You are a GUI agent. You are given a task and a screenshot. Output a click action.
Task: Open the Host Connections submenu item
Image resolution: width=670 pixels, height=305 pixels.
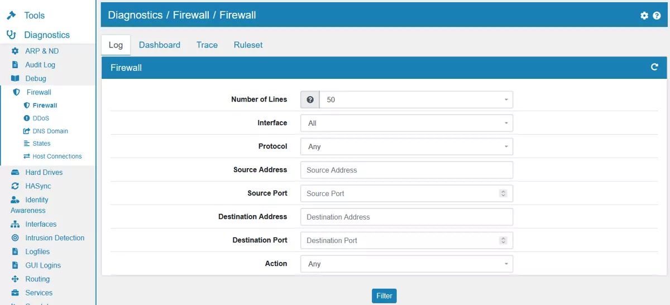tap(57, 156)
